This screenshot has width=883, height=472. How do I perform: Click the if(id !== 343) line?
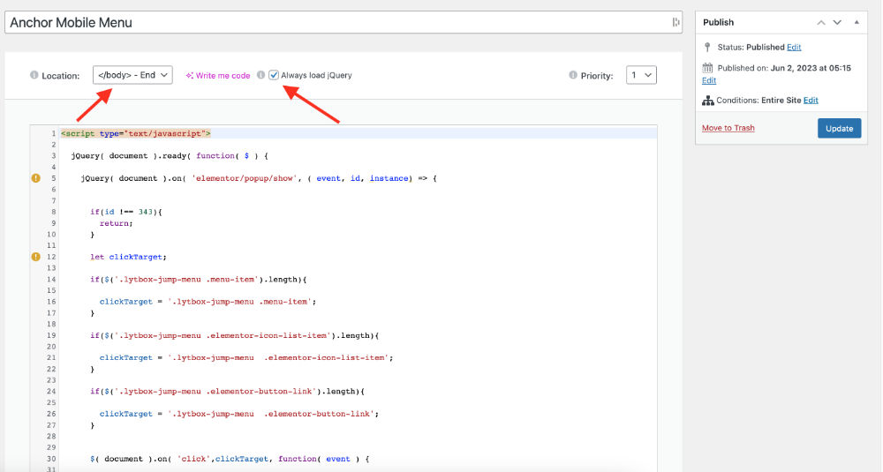(x=126, y=212)
